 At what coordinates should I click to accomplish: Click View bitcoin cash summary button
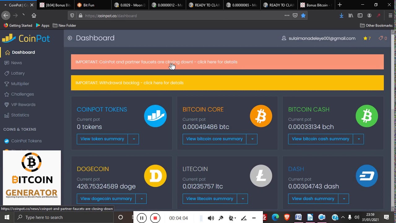click(321, 139)
